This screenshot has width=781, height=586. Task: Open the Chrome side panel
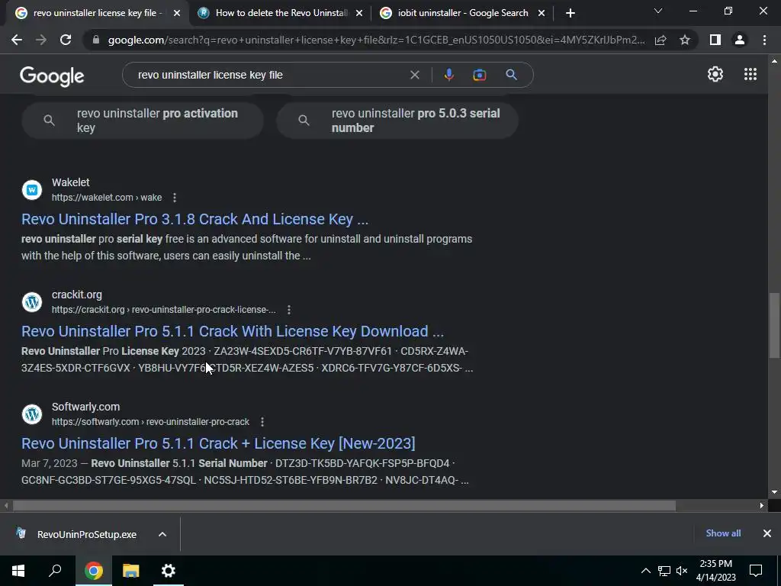tap(715, 40)
